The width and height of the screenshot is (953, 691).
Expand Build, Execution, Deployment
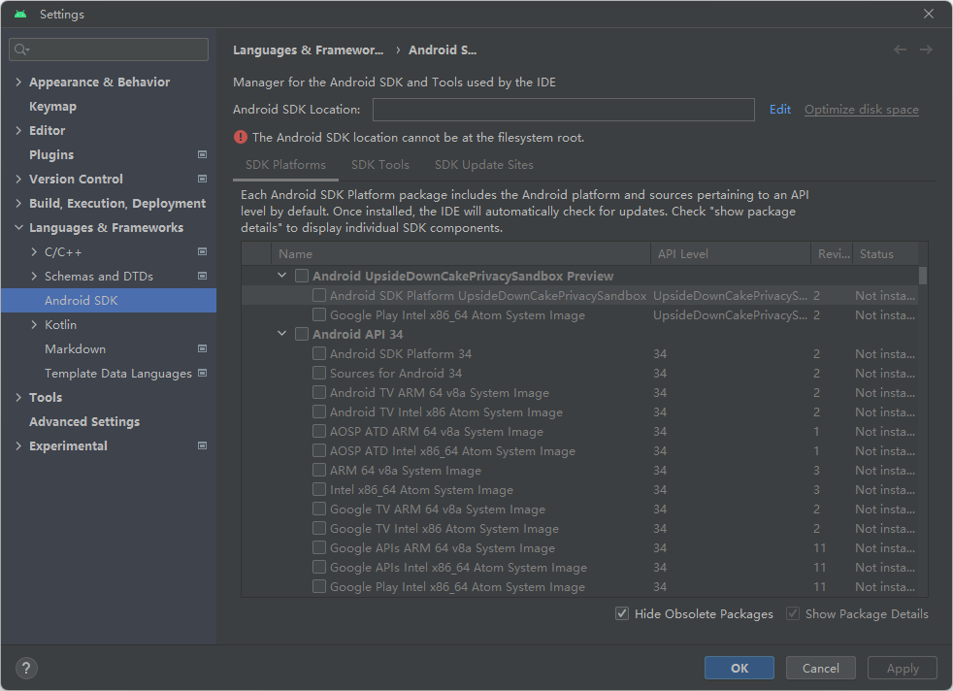[x=18, y=204]
